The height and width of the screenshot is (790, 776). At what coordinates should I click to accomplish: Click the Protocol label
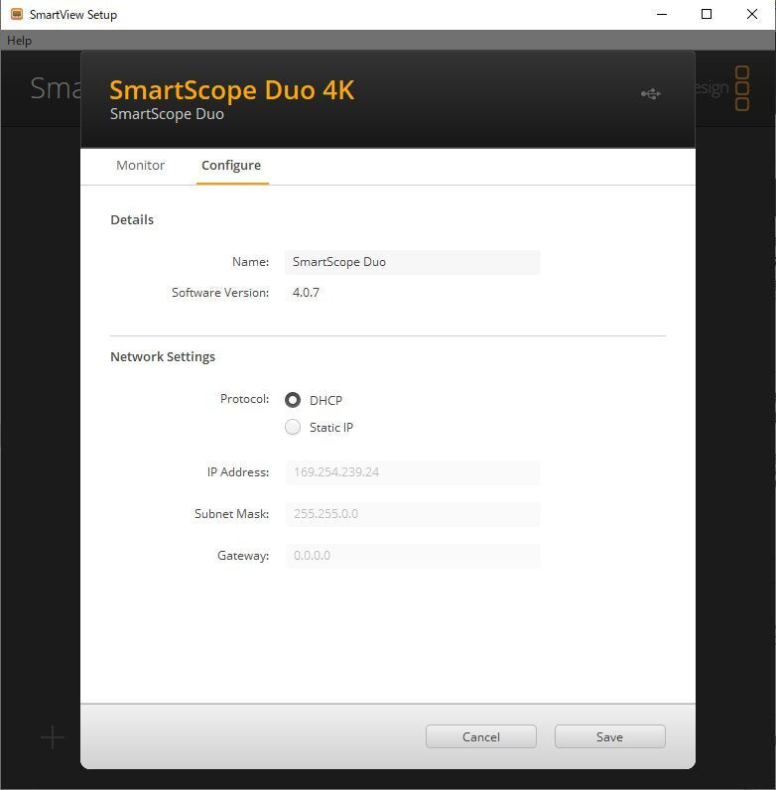coord(244,399)
